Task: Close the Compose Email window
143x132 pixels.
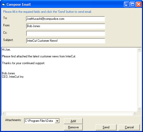Action: tap(139, 4)
